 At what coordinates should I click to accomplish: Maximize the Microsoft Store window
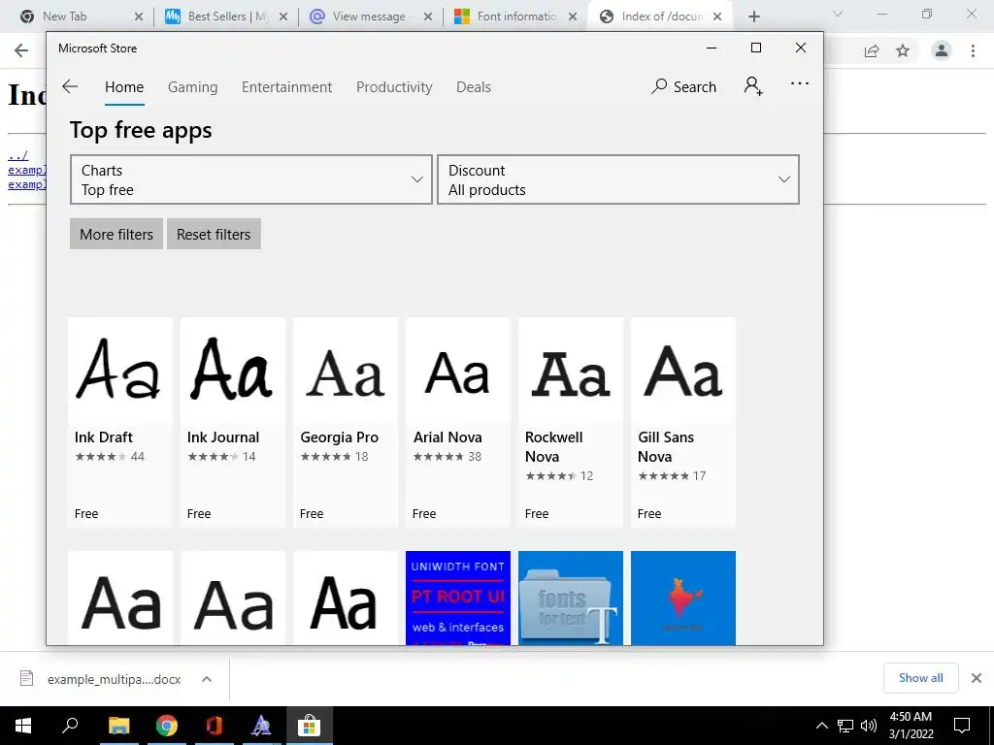755,48
